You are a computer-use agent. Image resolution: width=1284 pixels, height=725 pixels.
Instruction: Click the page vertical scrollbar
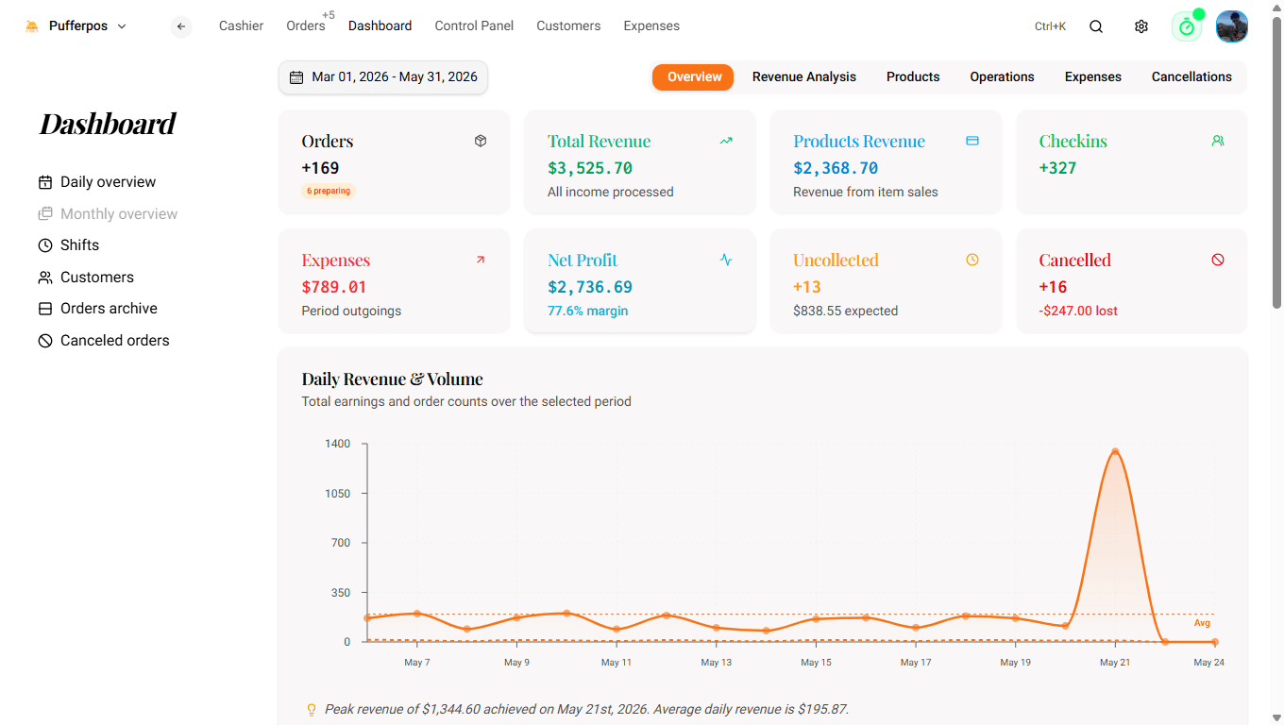[x=1276, y=160]
